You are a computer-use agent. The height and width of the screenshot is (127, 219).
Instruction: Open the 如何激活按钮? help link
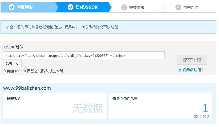191,70
